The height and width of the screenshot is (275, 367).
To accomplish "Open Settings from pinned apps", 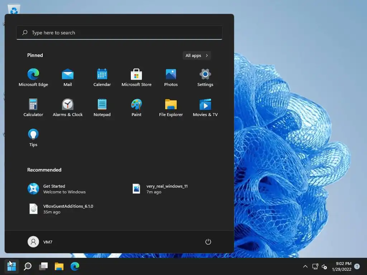I will point(205,78).
